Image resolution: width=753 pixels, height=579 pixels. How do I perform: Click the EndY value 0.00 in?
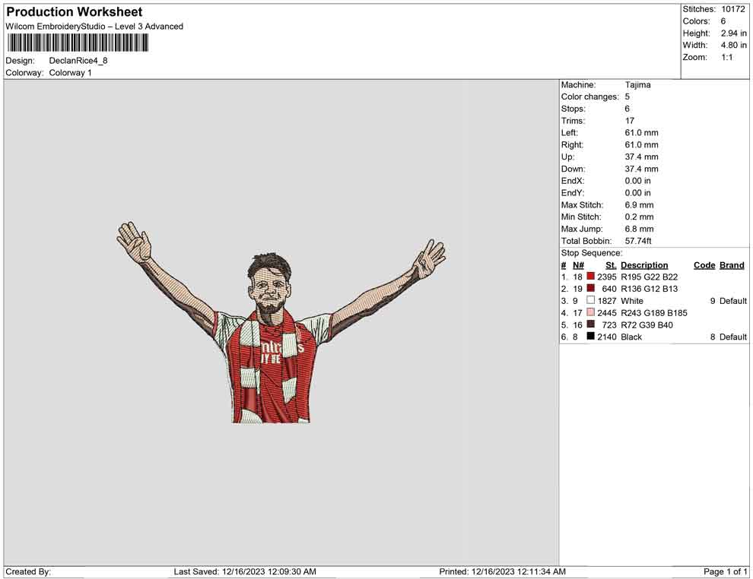637,192
